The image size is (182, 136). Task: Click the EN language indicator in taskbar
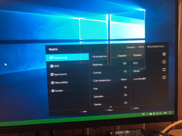pos(143,114)
